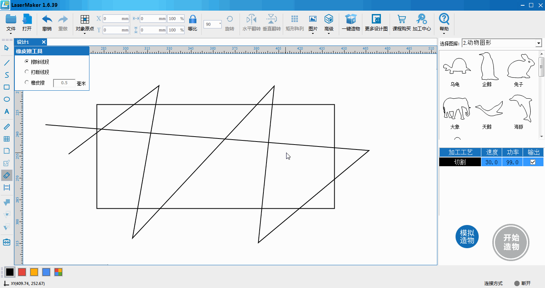The height and width of the screenshot is (288, 545).
Task: Undo with the 撤销 arrow icon
Action: pyautogui.click(x=47, y=19)
